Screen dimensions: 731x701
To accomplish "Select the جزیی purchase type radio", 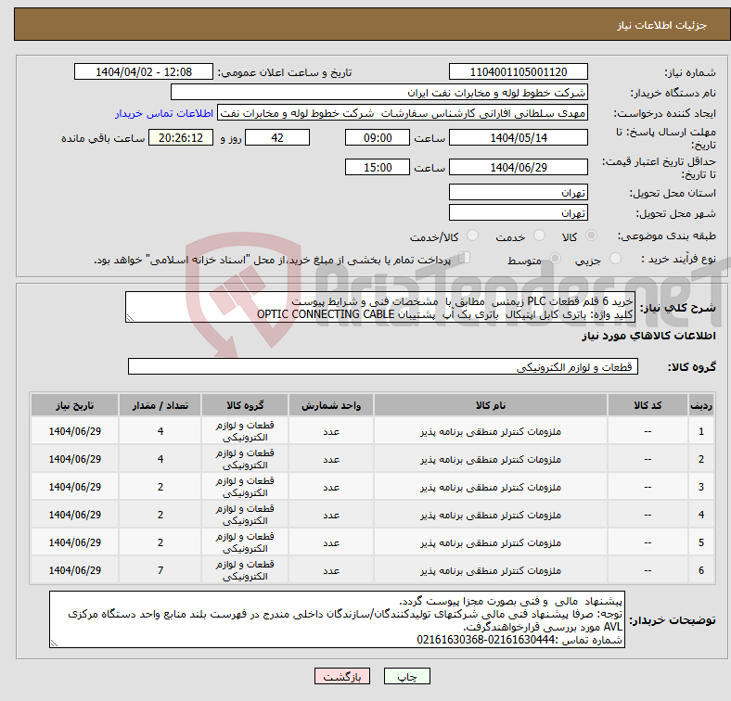I will click(x=615, y=259).
